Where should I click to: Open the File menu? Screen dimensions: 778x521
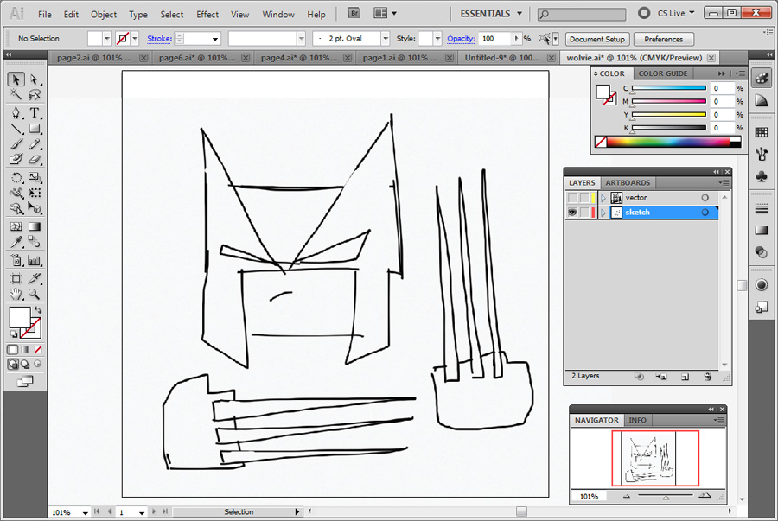(45, 15)
